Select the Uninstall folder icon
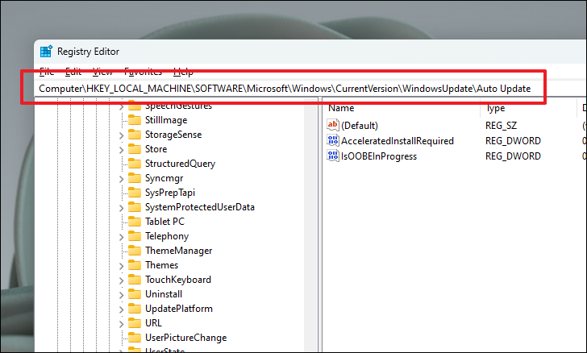 135,294
